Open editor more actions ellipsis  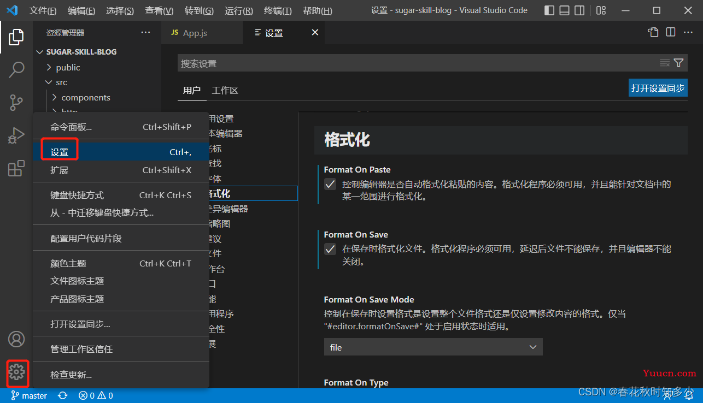688,33
